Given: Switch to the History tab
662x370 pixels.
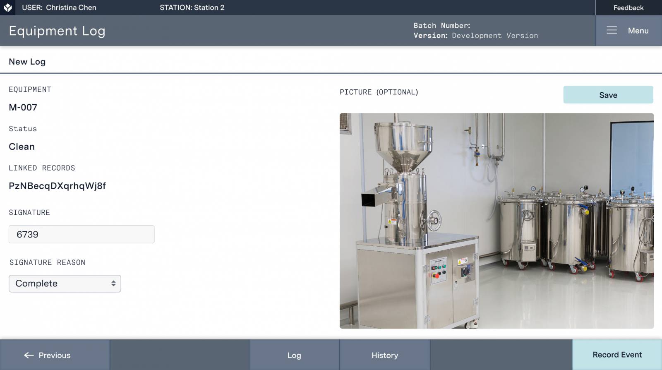Looking at the screenshot, I should [x=384, y=355].
